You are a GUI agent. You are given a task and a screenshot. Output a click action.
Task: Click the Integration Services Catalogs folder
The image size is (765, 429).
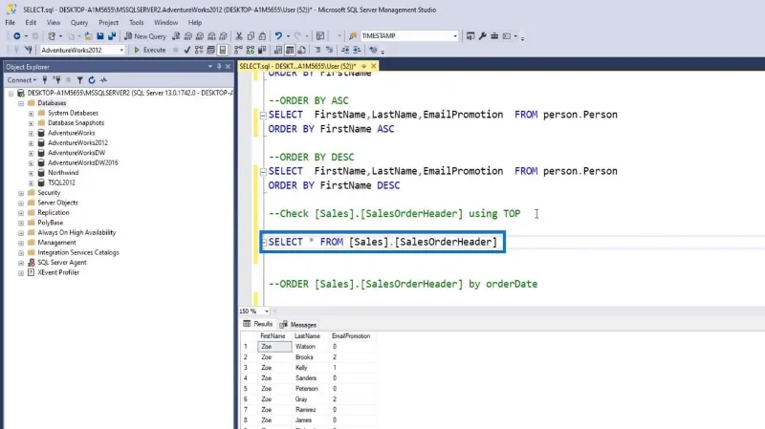tap(78, 252)
